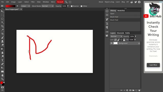163x92 pixels.
Task: Open the layer blend mode Normal dropdown
Action: coord(116,36)
